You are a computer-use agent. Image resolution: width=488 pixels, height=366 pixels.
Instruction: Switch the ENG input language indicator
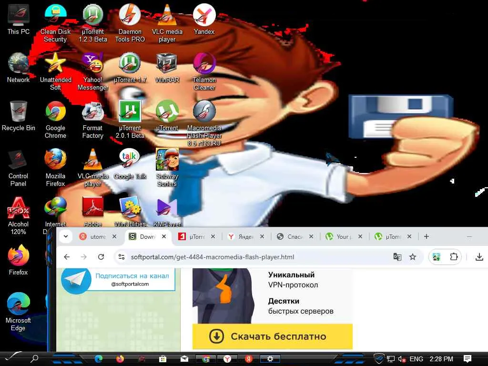pyautogui.click(x=416, y=359)
